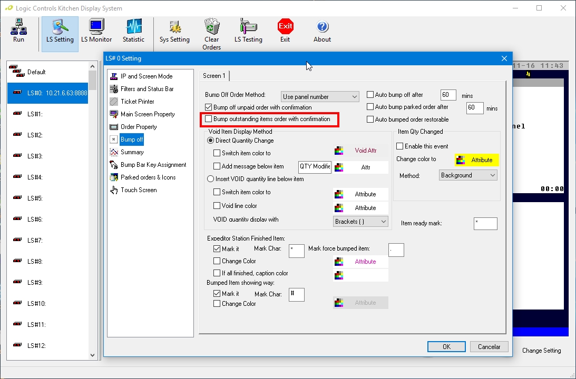The image size is (576, 379).
Task: Open the Void Attr color picker
Action: (x=360, y=151)
